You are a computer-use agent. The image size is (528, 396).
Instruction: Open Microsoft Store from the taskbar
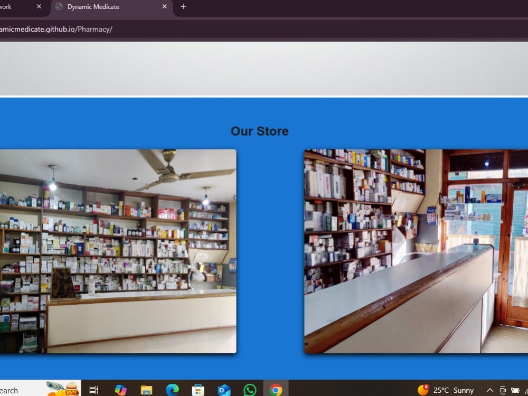(198, 390)
